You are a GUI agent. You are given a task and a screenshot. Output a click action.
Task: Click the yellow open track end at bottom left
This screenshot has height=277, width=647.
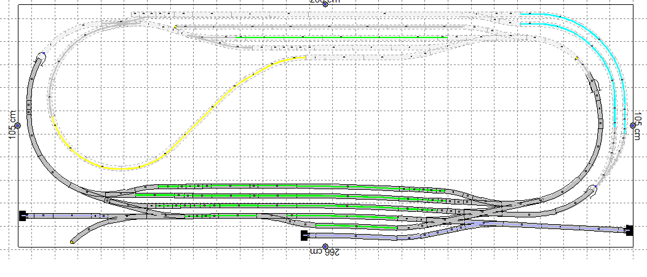coord(73,242)
